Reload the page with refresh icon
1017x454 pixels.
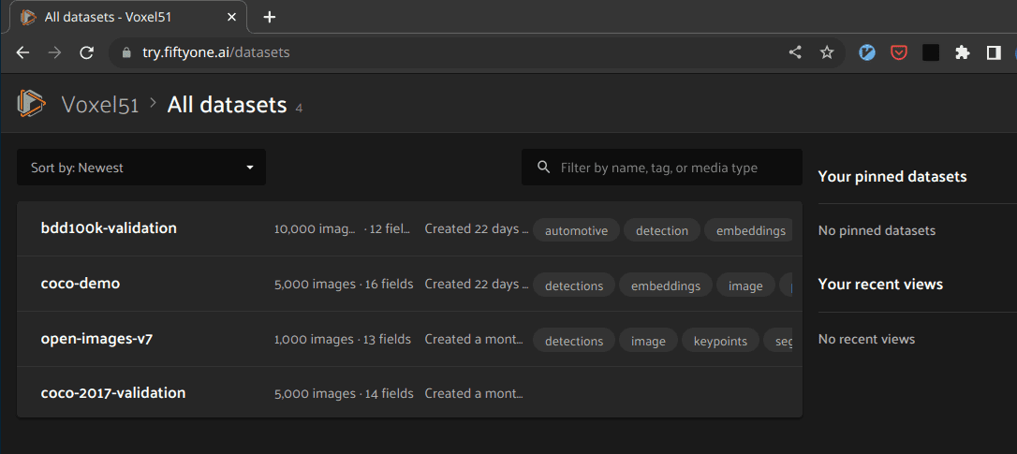click(87, 52)
